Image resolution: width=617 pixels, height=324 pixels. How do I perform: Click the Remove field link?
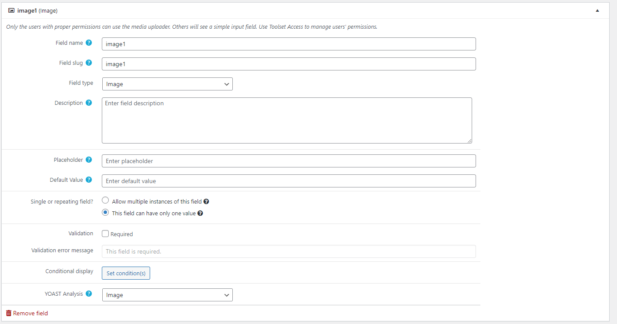pyautogui.click(x=27, y=313)
